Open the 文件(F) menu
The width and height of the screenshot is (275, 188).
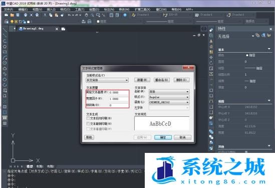(x=8, y=10)
